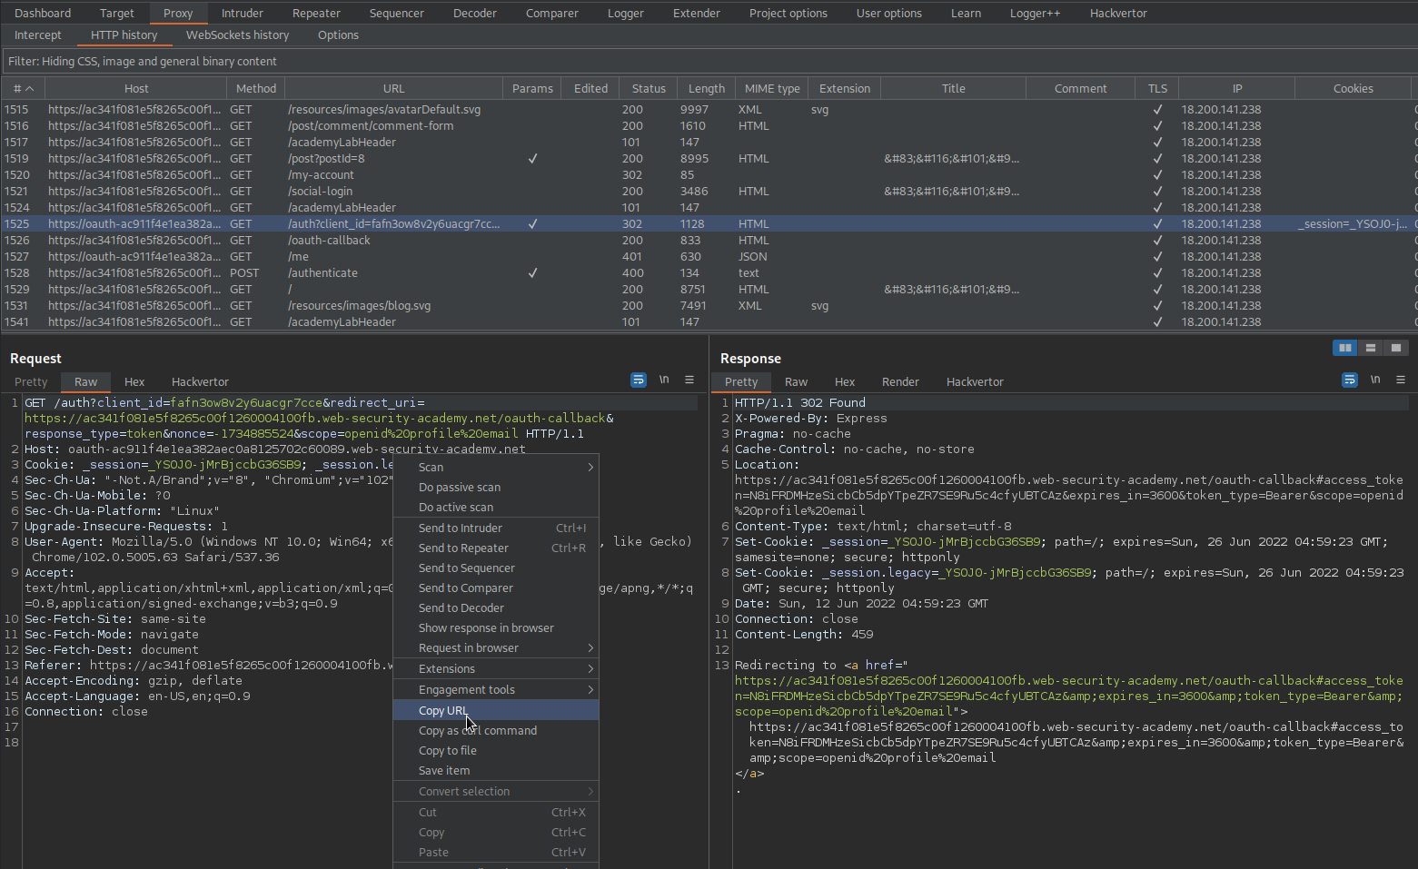This screenshot has height=869, width=1418.
Task: Select Send to Sequencer entry
Action: pyautogui.click(x=496, y=568)
